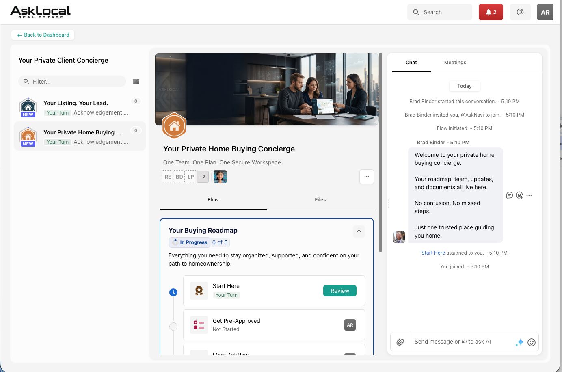Click the blue clock step marker

point(173,292)
